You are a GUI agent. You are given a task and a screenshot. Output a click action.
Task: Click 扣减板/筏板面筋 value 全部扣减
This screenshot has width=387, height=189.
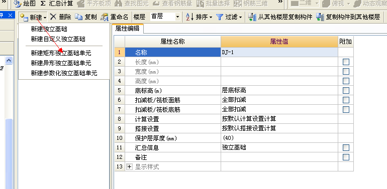pos(279,100)
